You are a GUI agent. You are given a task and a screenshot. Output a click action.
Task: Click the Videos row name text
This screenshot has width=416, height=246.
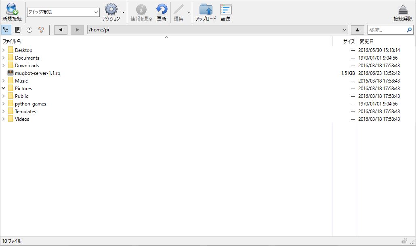click(22, 119)
